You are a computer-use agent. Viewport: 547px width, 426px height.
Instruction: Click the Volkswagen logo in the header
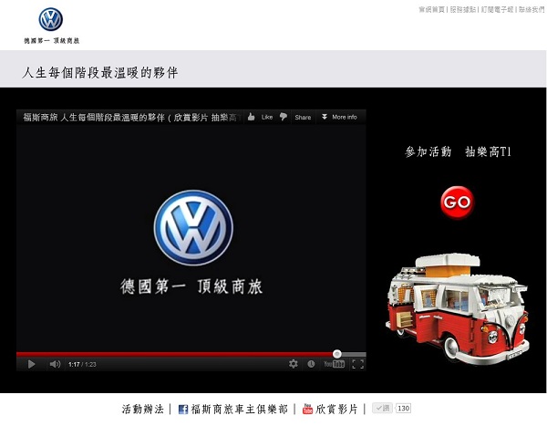(50, 20)
